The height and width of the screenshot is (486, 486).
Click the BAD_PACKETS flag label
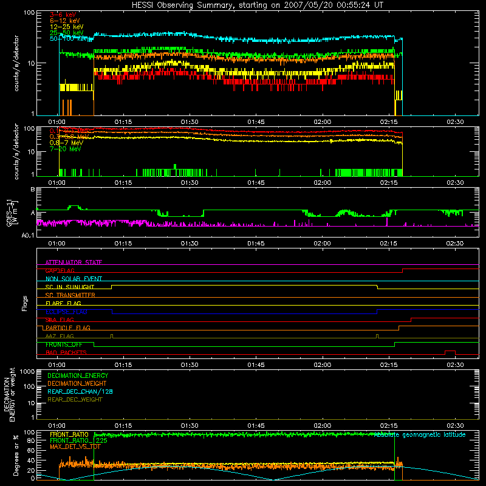tap(66, 352)
